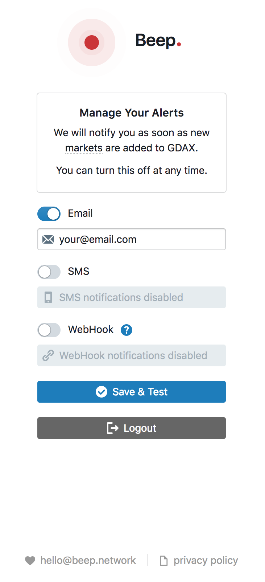Click the Beep red dot logo
265x582 pixels.
click(92, 42)
